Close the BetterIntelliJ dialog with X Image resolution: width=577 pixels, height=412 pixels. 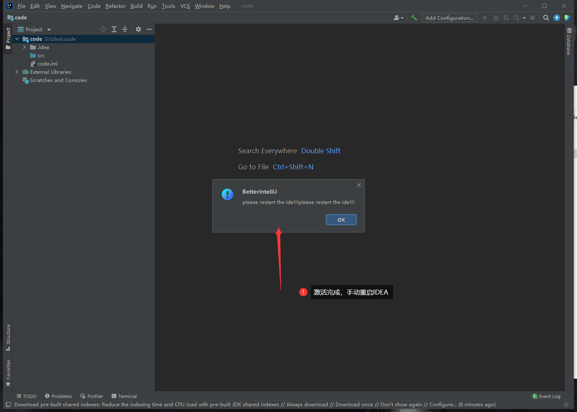pyautogui.click(x=359, y=185)
